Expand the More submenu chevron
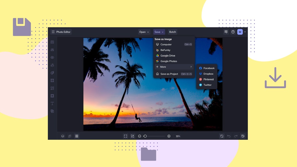297x167 pixels. pyautogui.click(x=191, y=67)
